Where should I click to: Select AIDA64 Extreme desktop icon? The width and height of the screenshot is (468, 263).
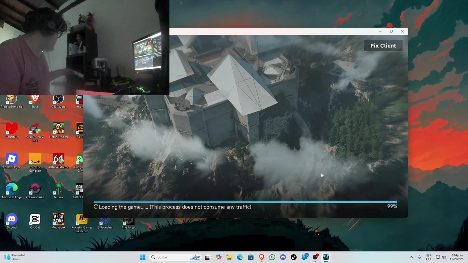pos(58,161)
